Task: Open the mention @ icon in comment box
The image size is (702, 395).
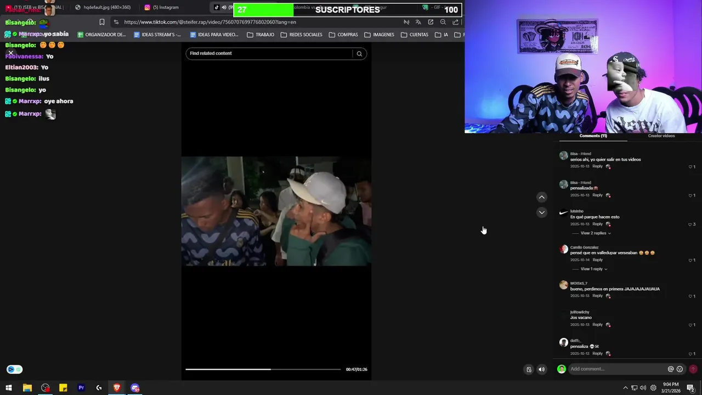Action: (670, 369)
